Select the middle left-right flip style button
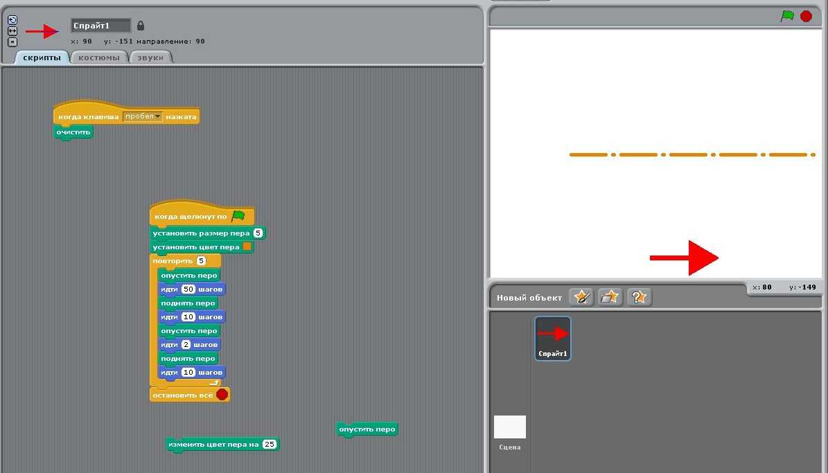The width and height of the screenshot is (828, 473). 12,31
